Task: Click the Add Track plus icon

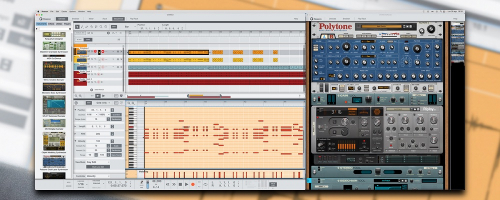Action: point(92,90)
